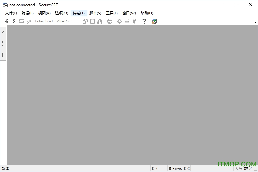Click the 0, 0 cursor position status
Screen dimensions: 258x172
155,169
